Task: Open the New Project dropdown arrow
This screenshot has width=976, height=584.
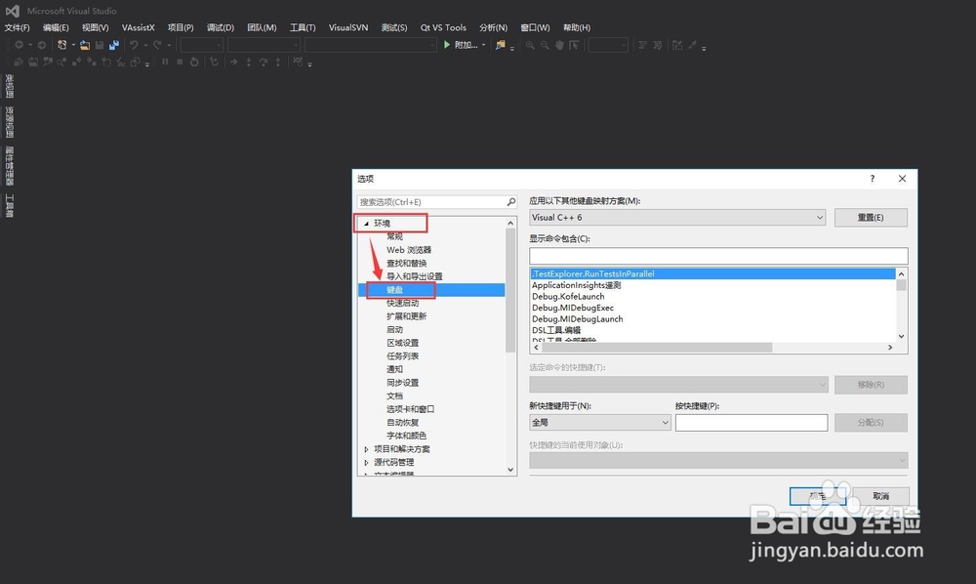Action: coord(73,45)
